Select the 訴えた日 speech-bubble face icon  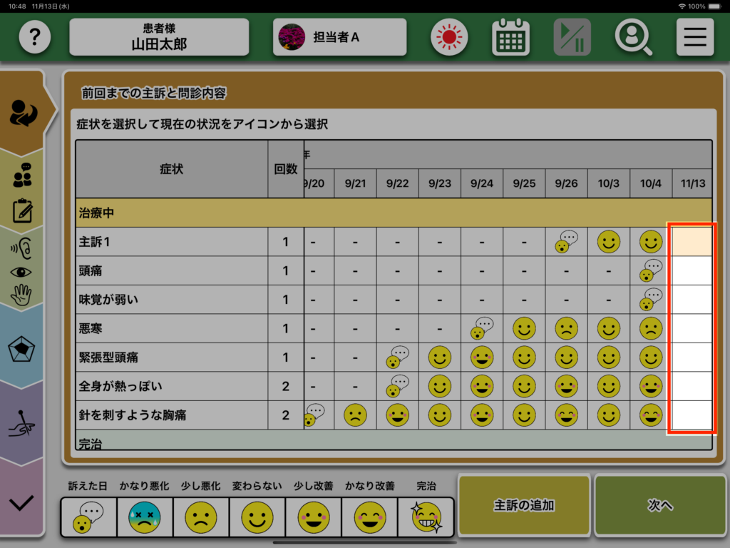coord(88,517)
